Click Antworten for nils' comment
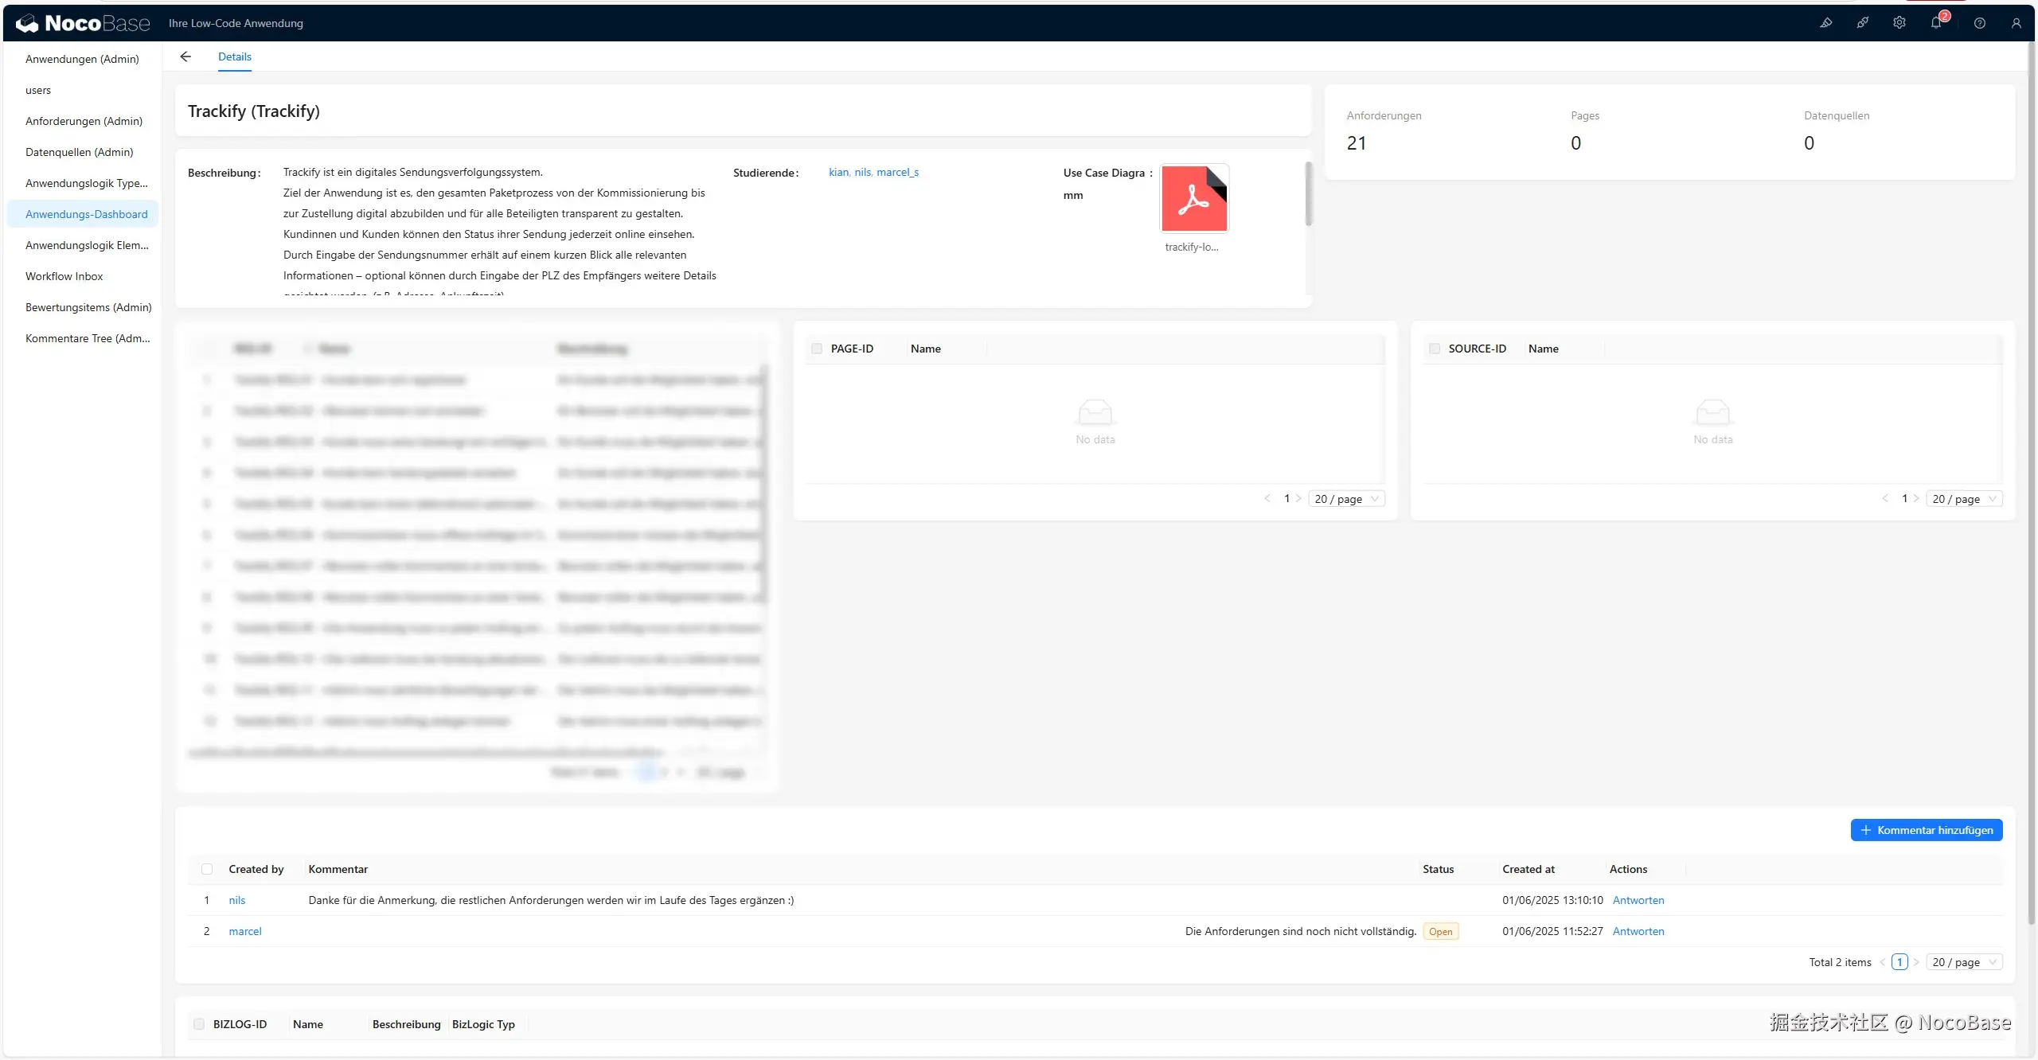Image resolution: width=2038 pixels, height=1060 pixels. point(1638,900)
